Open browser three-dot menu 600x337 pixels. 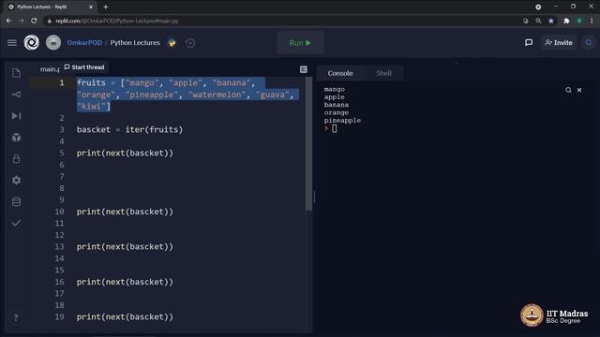point(592,21)
